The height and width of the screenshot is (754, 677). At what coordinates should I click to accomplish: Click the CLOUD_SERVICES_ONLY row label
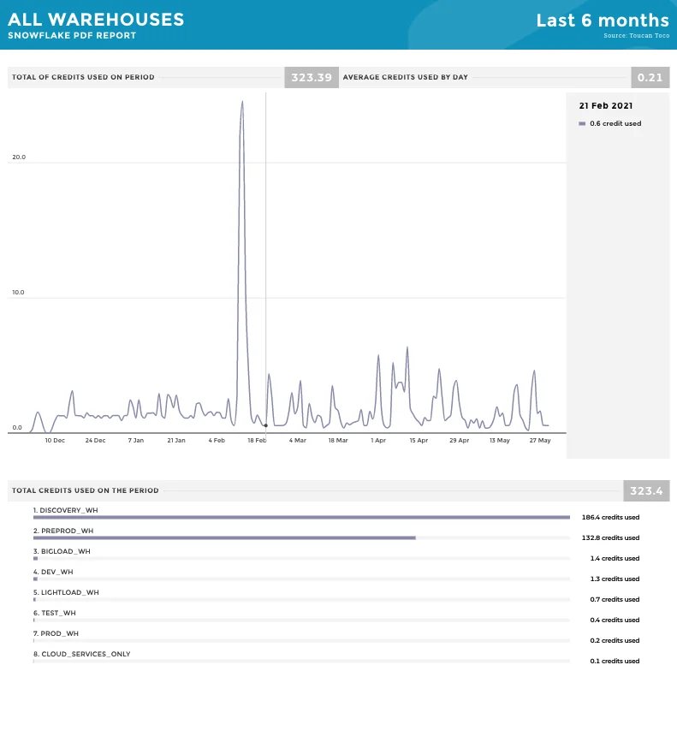point(82,655)
